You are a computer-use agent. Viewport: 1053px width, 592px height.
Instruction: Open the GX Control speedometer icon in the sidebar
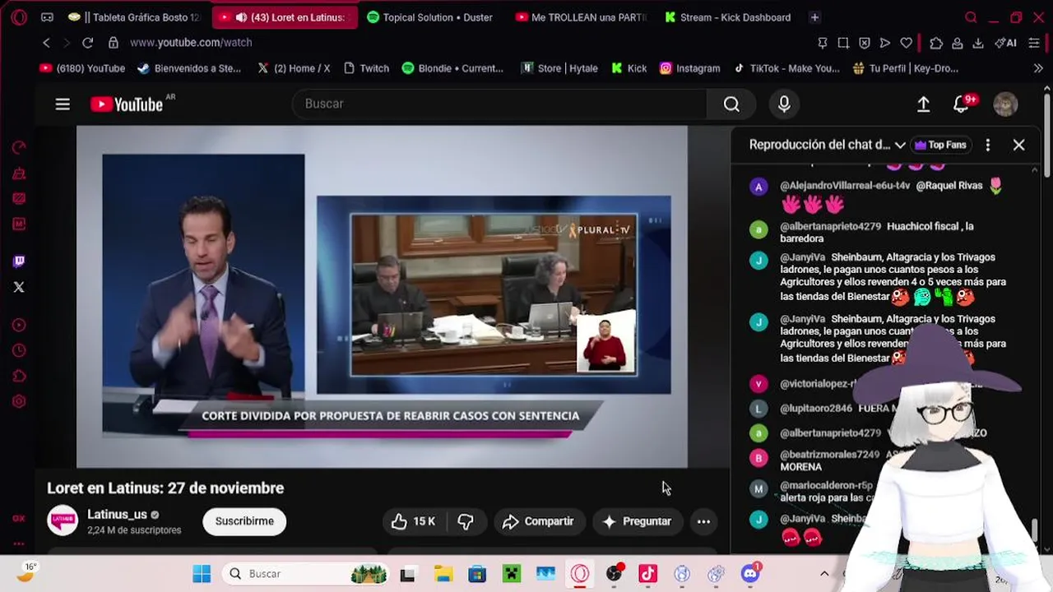(x=19, y=148)
